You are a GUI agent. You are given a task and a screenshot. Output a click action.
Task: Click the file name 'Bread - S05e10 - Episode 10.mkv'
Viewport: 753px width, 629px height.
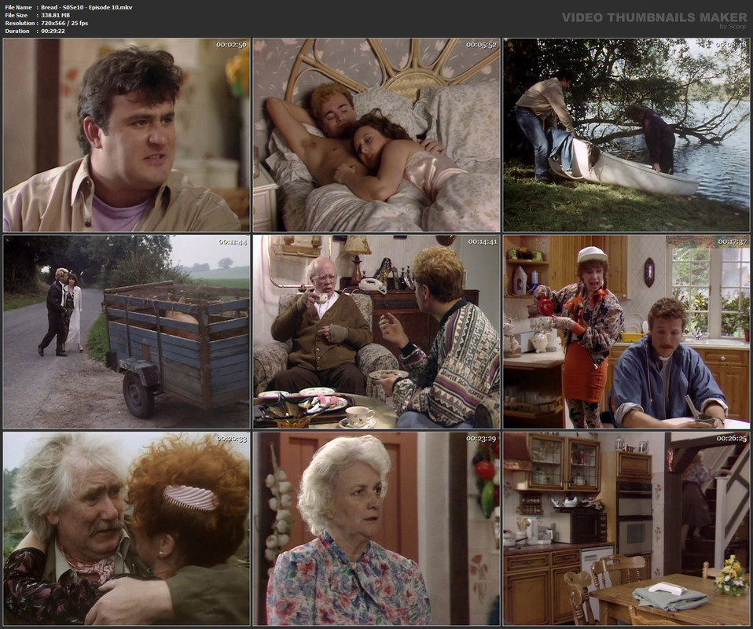(86, 7)
